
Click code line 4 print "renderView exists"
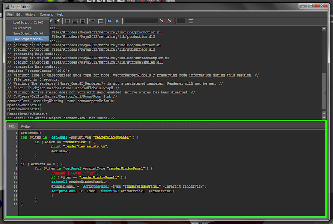coord(80,146)
